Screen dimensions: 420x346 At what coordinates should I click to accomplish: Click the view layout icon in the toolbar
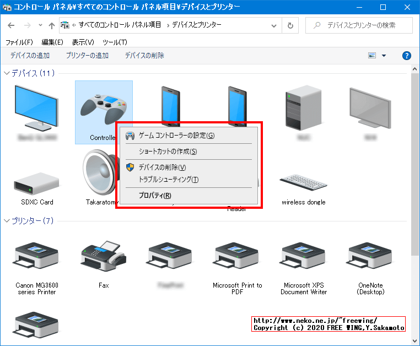(x=372, y=56)
